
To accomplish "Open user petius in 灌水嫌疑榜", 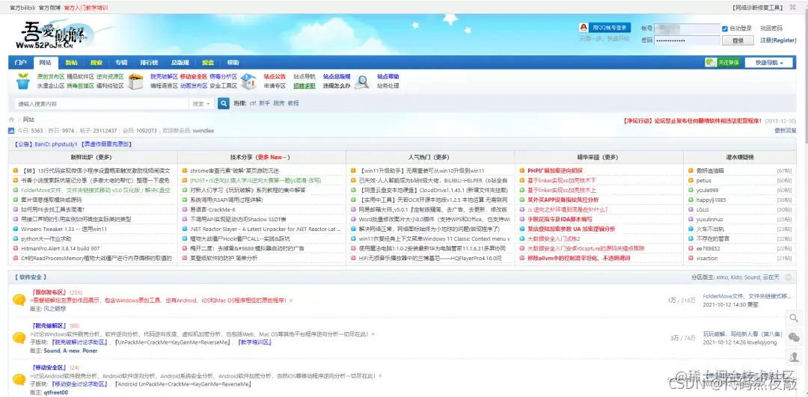I will coord(703,180).
